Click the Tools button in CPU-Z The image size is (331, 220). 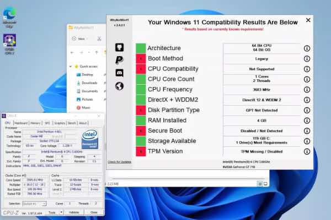(52, 212)
